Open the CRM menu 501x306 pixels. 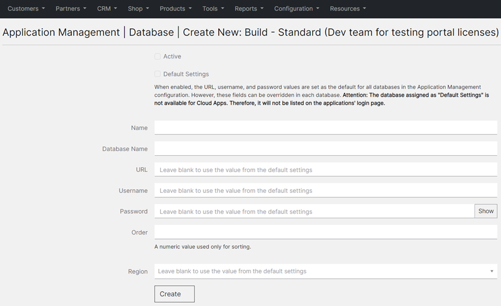(107, 8)
